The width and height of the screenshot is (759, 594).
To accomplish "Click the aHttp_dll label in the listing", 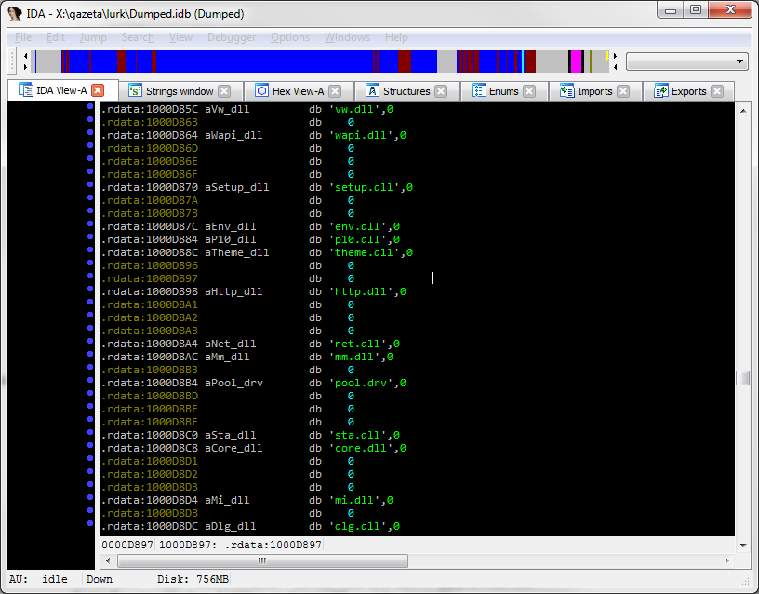I will pos(233,291).
